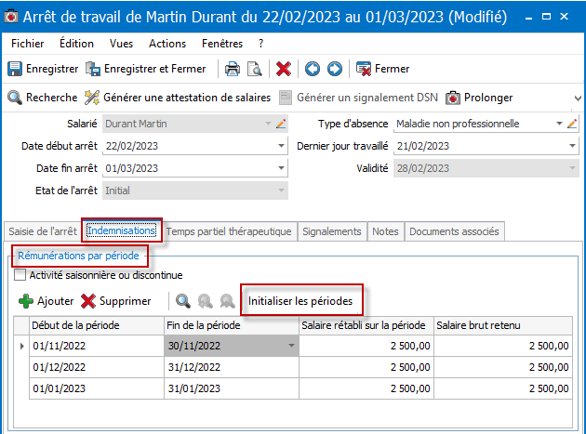Select row indicator arrow for 01/11/2022
This screenshot has width=586, height=434.
(x=21, y=346)
